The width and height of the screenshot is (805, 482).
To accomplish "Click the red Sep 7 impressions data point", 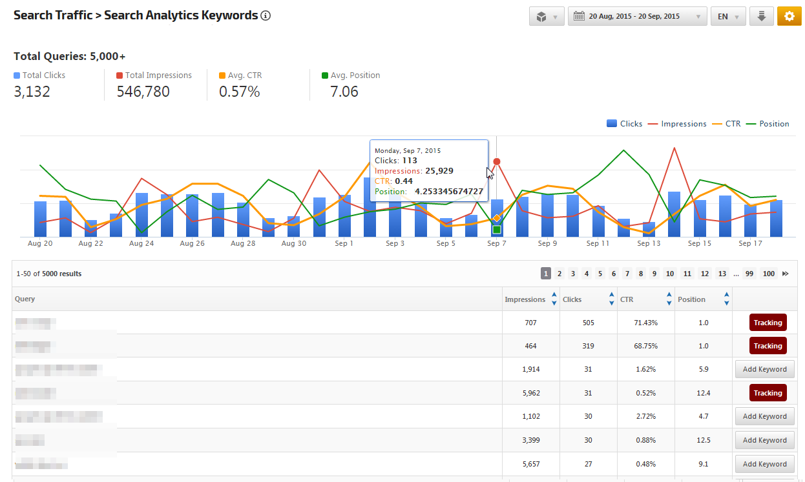I will [496, 161].
